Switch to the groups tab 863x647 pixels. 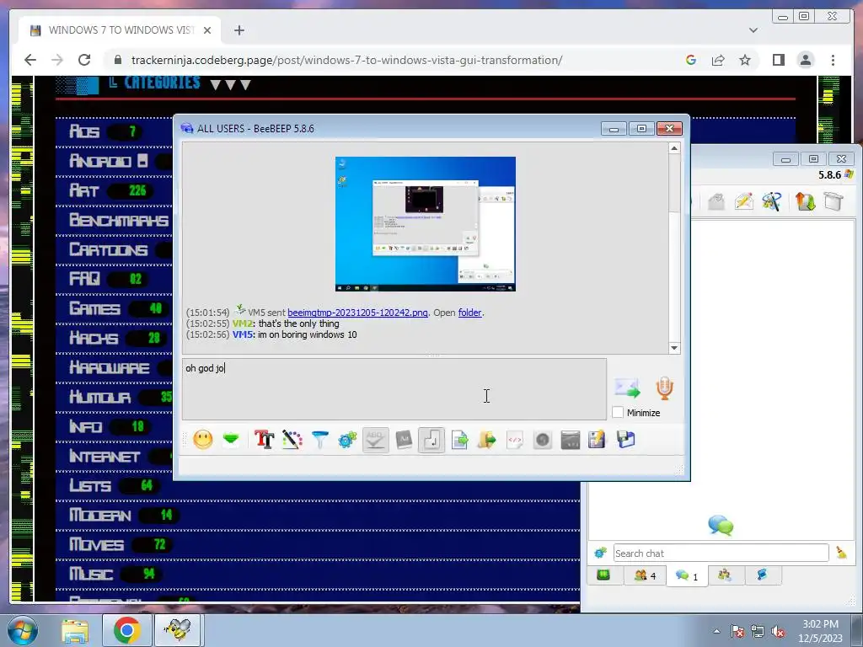click(x=724, y=575)
